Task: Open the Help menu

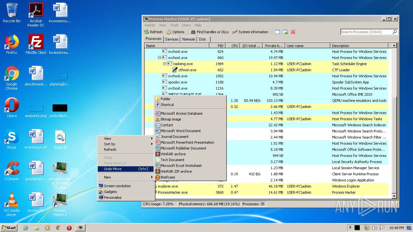Action: click(198, 25)
